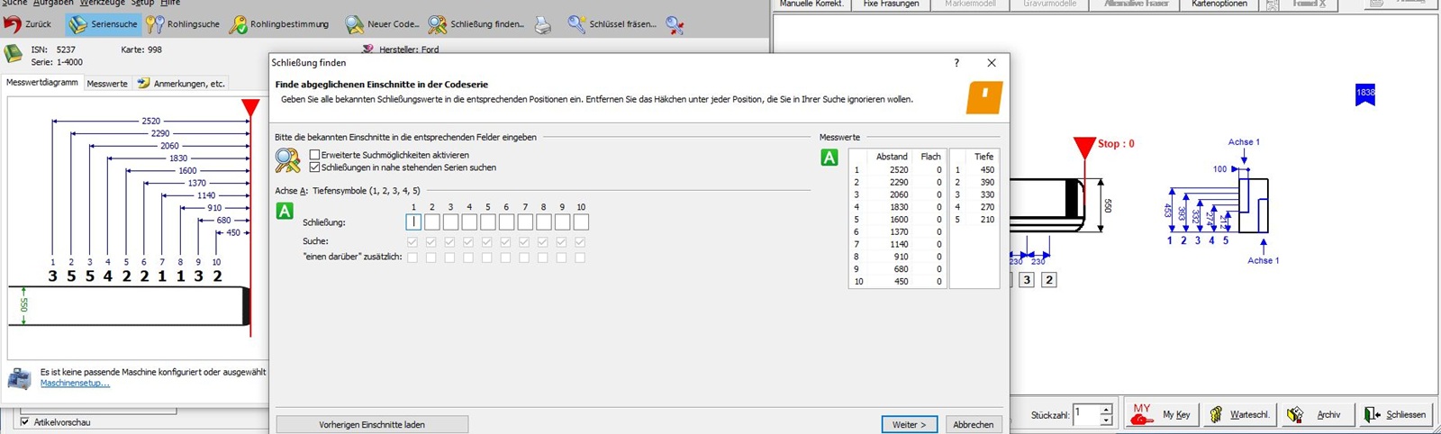Switch to the Messwerte tab
The height and width of the screenshot is (434, 1441).
click(x=107, y=83)
